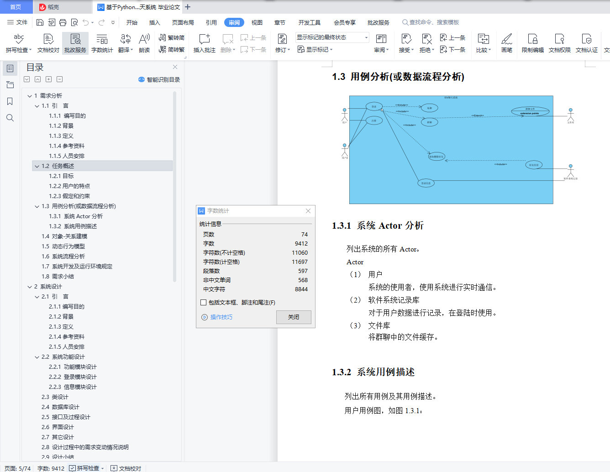Click the 目录 outline icon in the left sidebar
This screenshot has width=610, height=472.
(x=10, y=68)
